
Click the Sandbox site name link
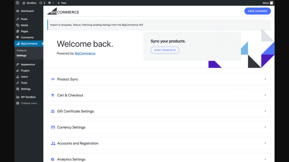pyautogui.click(x=31, y=3)
